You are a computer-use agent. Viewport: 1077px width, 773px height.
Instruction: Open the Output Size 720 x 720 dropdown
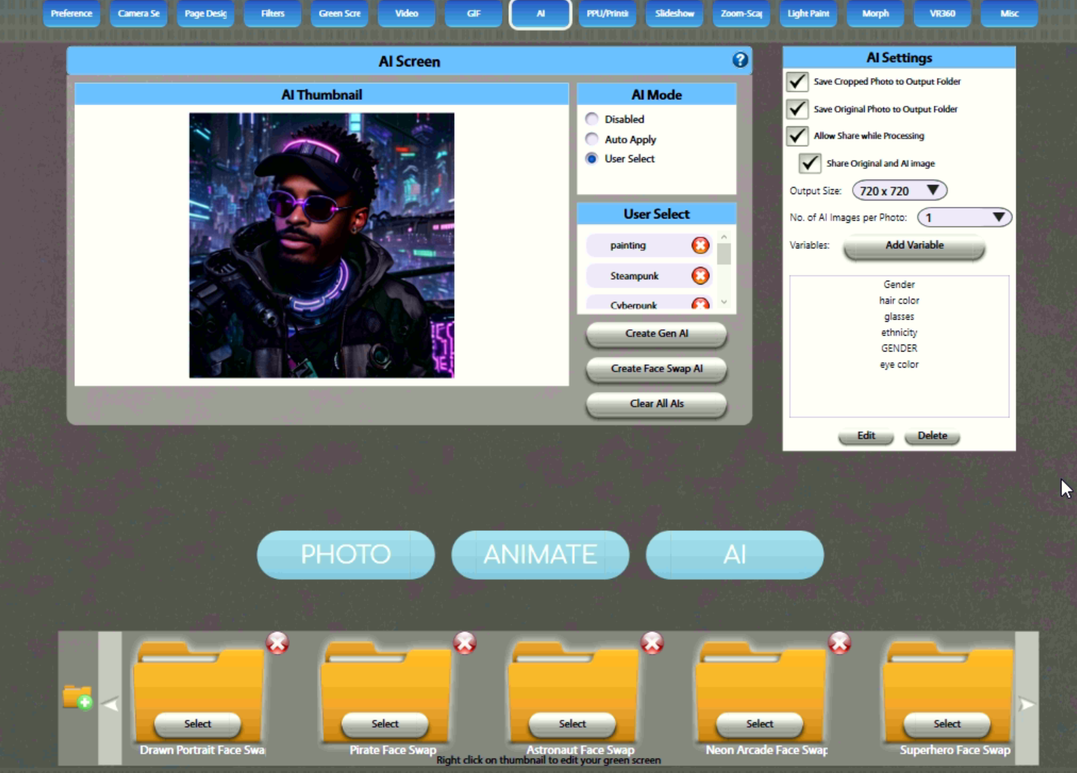[x=899, y=191]
